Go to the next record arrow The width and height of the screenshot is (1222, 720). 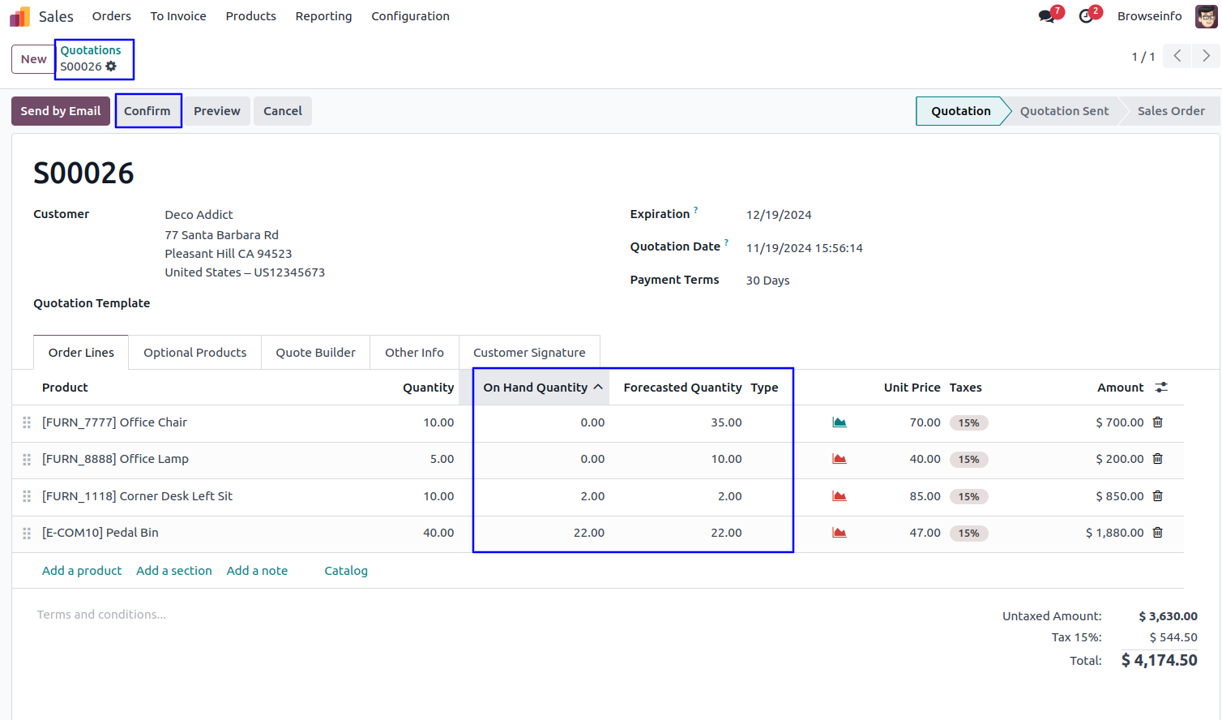tap(1206, 56)
